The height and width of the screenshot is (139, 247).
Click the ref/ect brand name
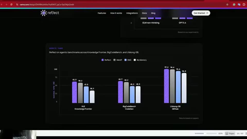pos(53,13)
